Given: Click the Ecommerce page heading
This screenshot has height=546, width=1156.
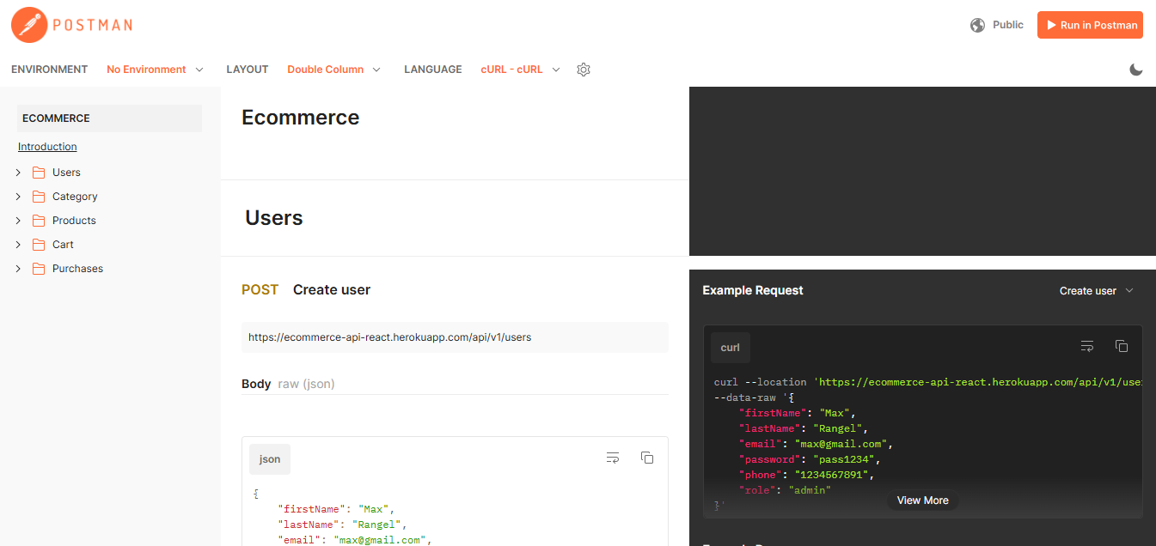Looking at the screenshot, I should pyautogui.click(x=301, y=118).
